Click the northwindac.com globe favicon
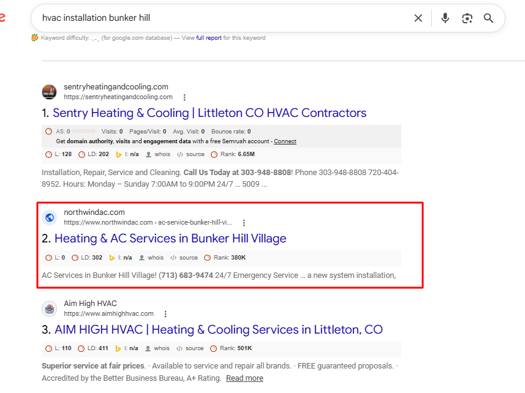 pyautogui.click(x=50, y=217)
